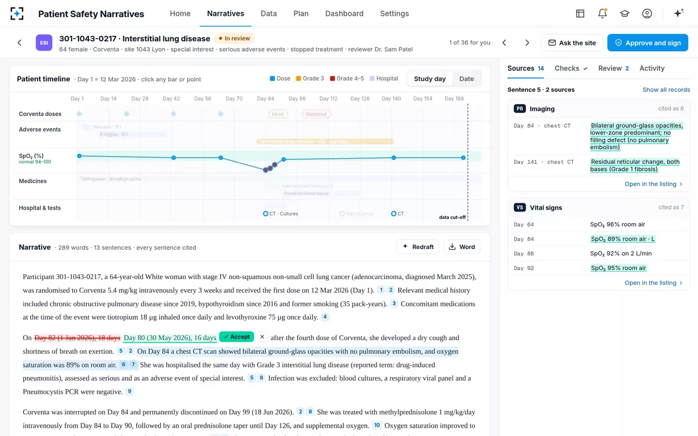Open the Imaging record in the listing
698x436 pixels.
coord(653,184)
